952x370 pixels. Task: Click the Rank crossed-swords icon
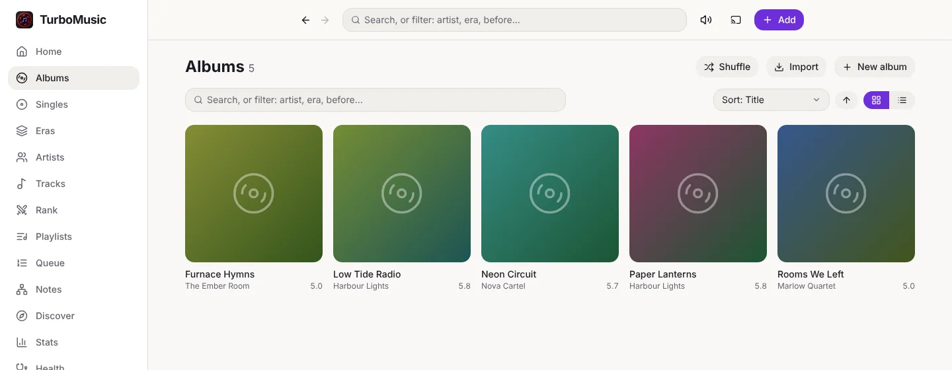click(x=22, y=210)
